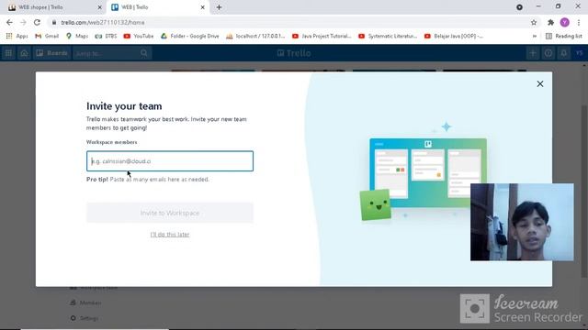Click Trello create plus button

533,53
